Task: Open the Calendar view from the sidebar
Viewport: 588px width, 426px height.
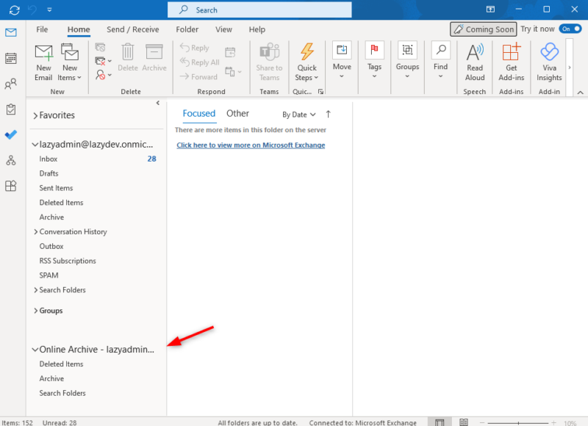Action: [x=10, y=58]
